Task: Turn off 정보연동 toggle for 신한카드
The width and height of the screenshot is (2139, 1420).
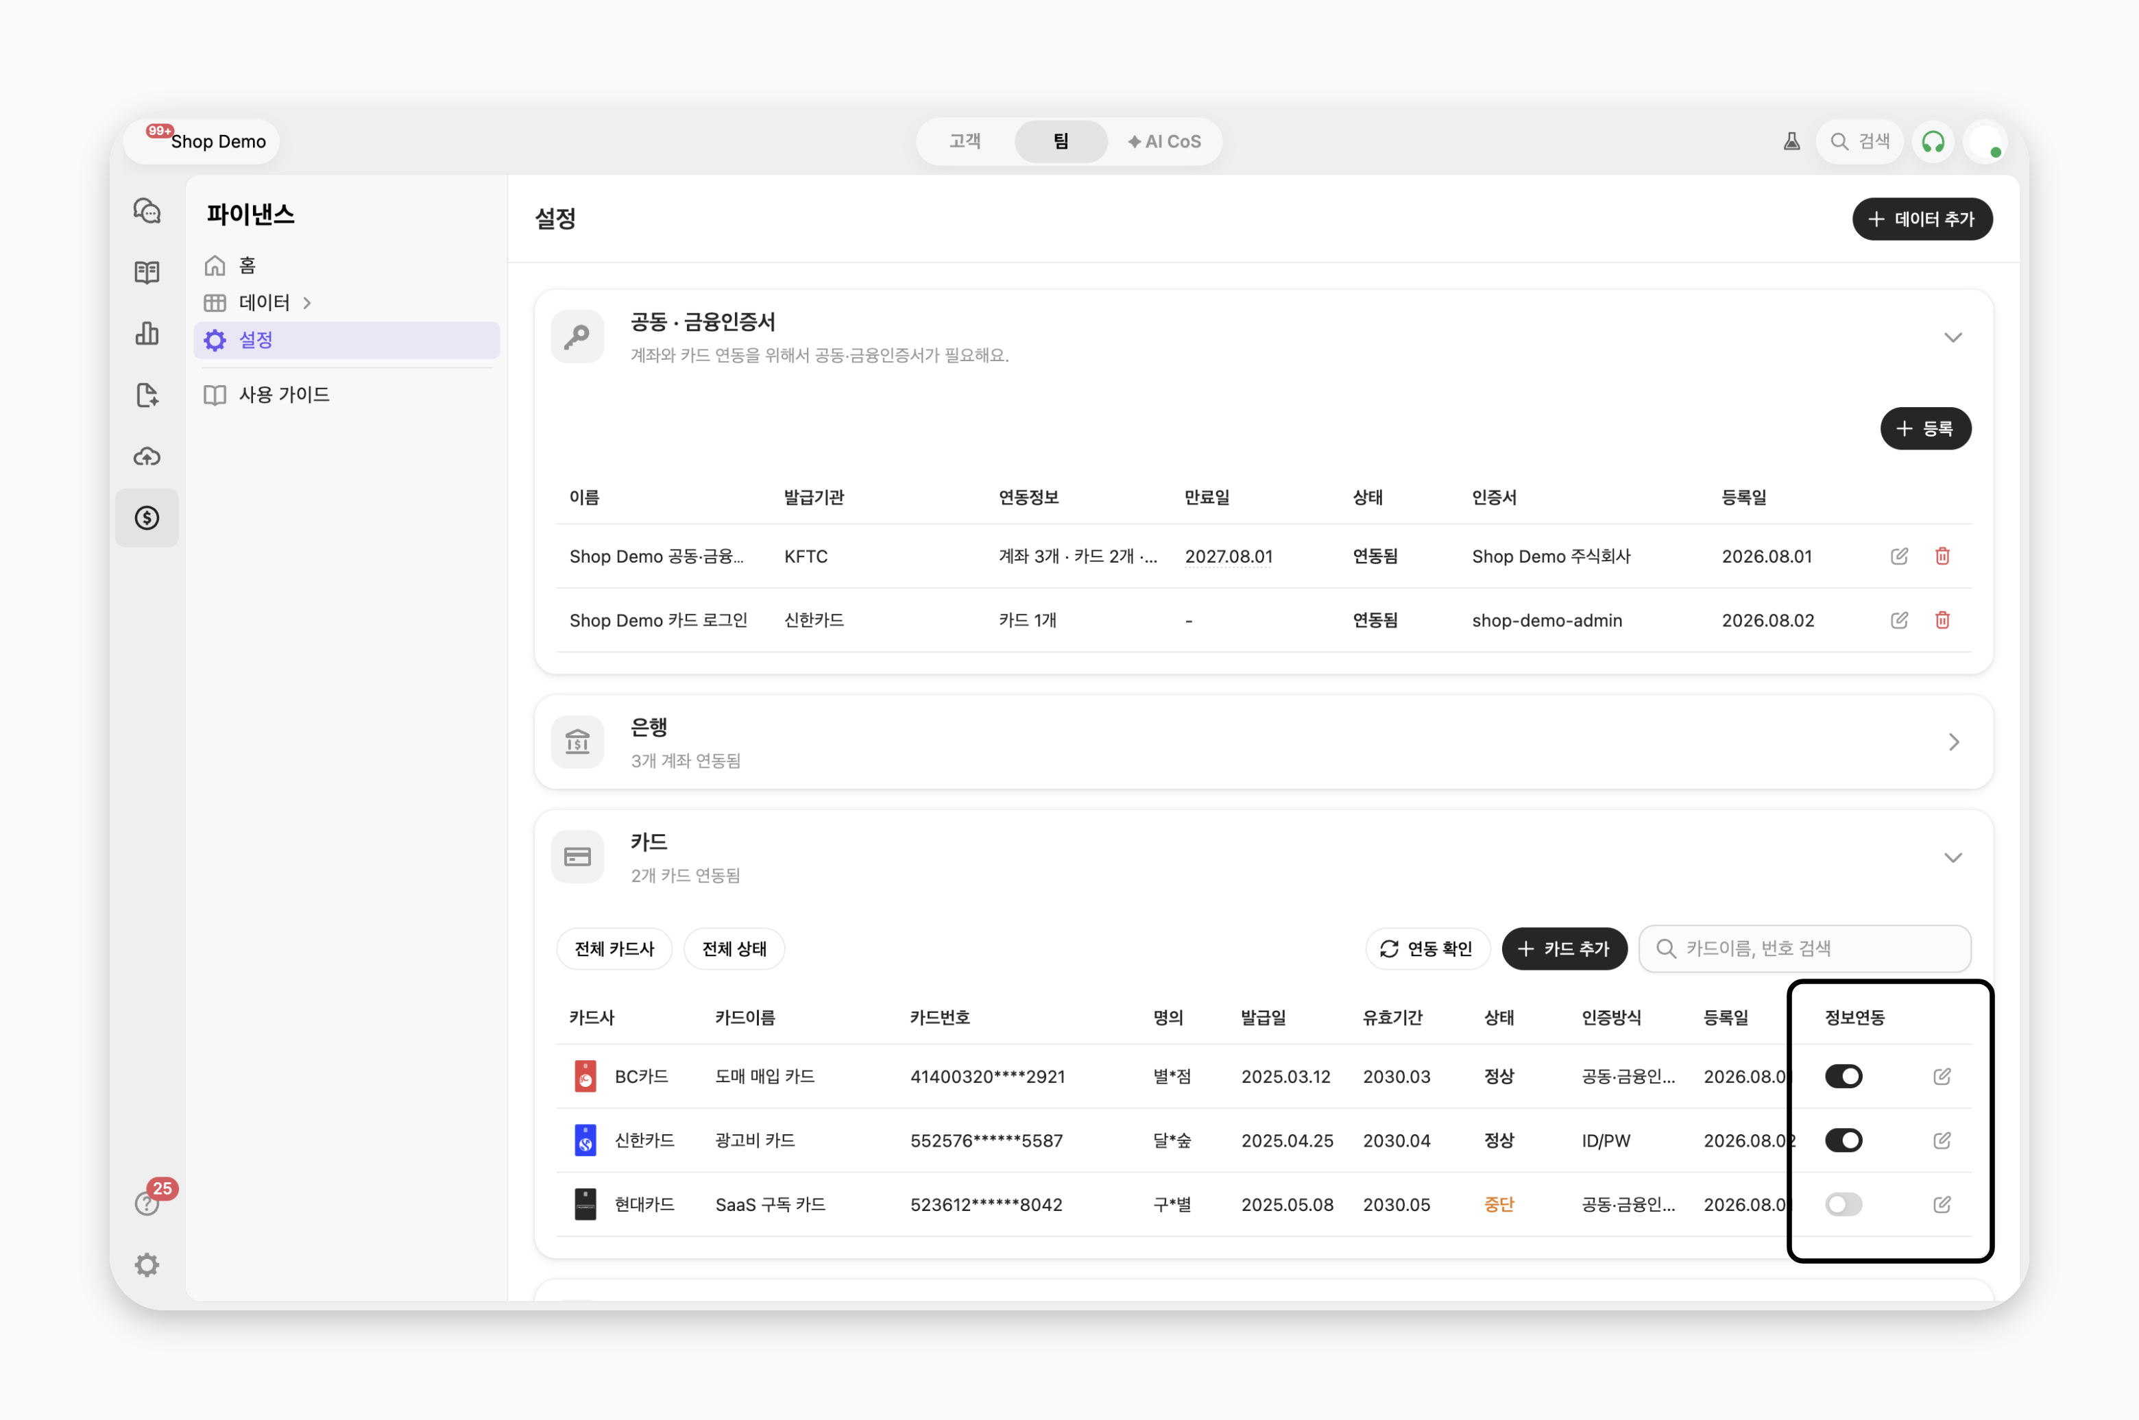Action: (1843, 1140)
